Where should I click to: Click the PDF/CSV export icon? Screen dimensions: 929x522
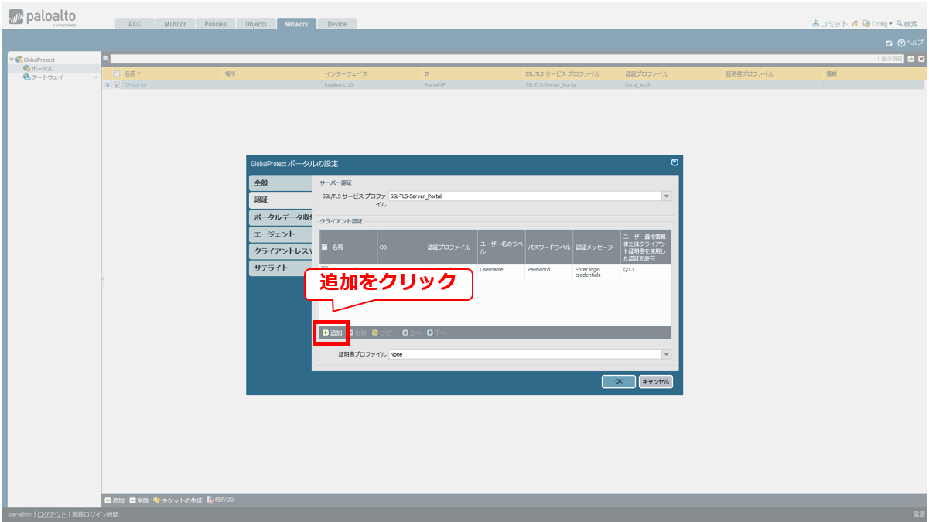[x=210, y=500]
